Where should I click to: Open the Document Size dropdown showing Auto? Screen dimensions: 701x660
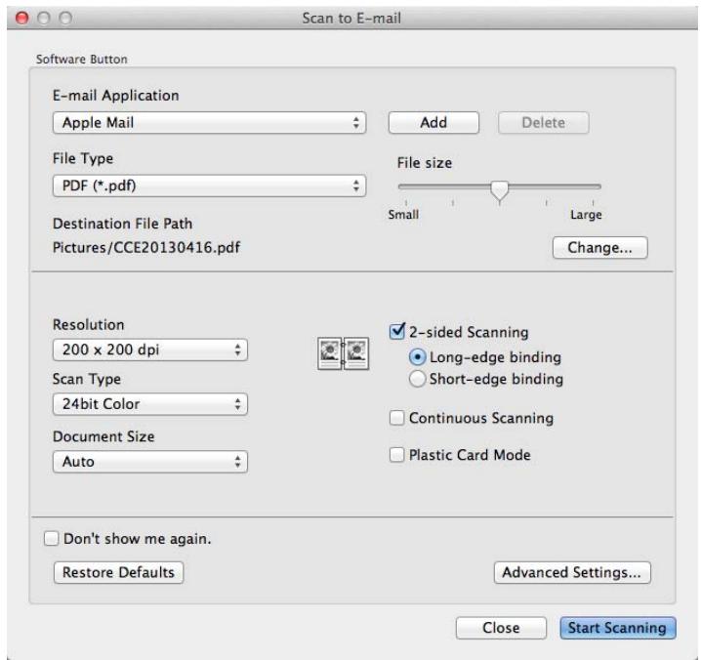click(x=149, y=462)
